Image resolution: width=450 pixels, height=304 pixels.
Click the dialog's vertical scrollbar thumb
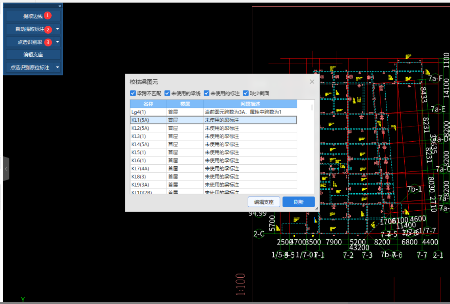[312, 108]
